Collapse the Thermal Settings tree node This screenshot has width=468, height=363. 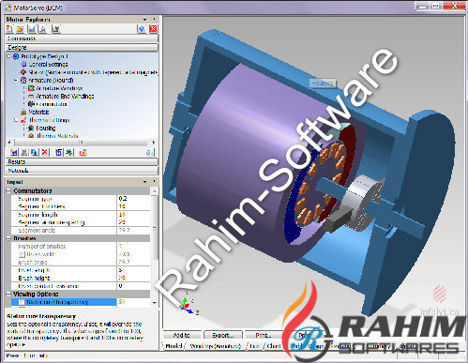pyautogui.click(x=16, y=120)
